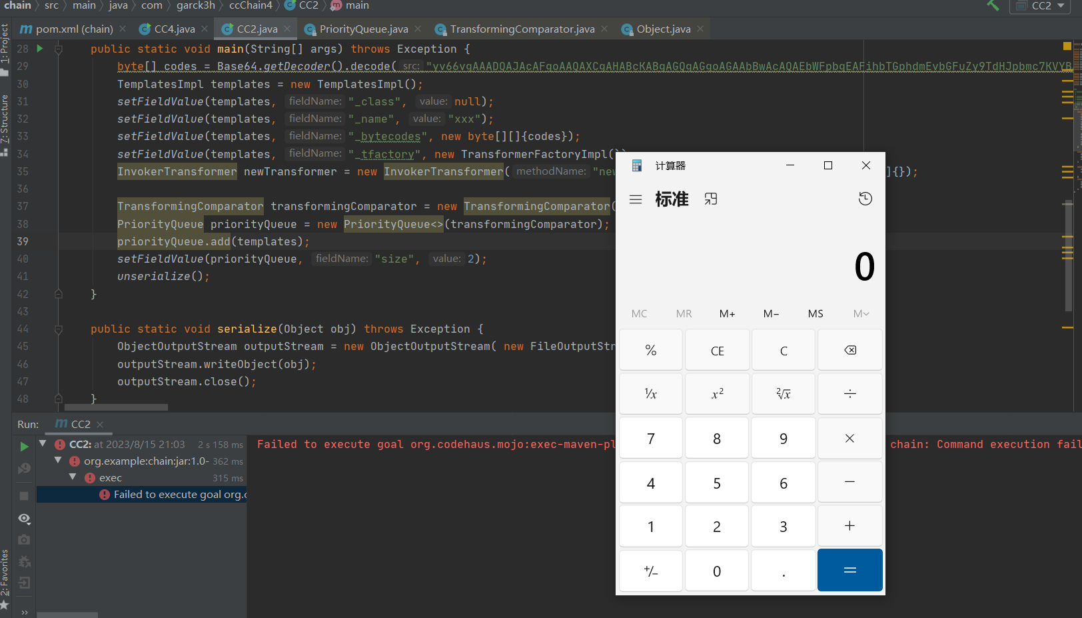The image size is (1082, 618).
Task: Click the green run gutter arrow at line 28
Action: [40, 49]
